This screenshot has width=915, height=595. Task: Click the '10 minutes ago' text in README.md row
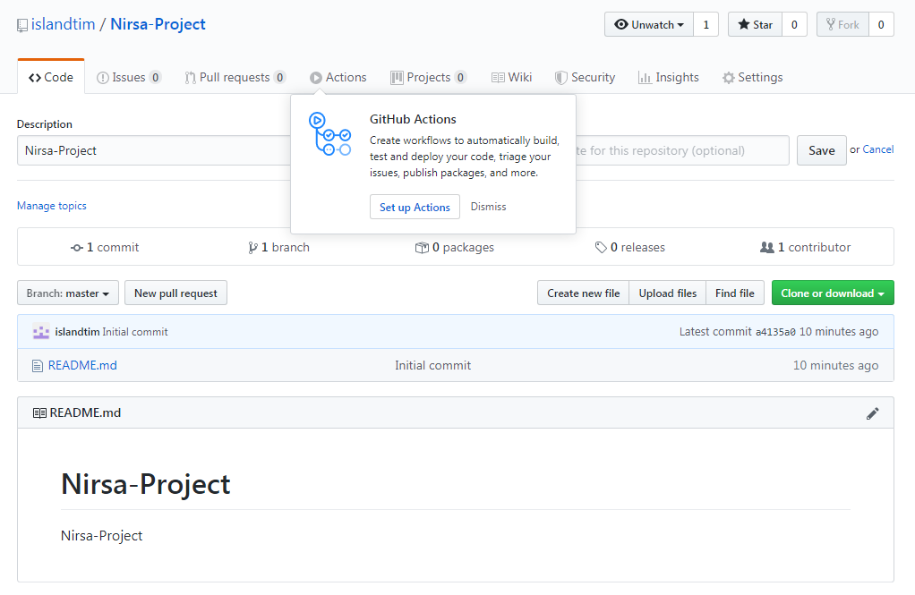[835, 365]
